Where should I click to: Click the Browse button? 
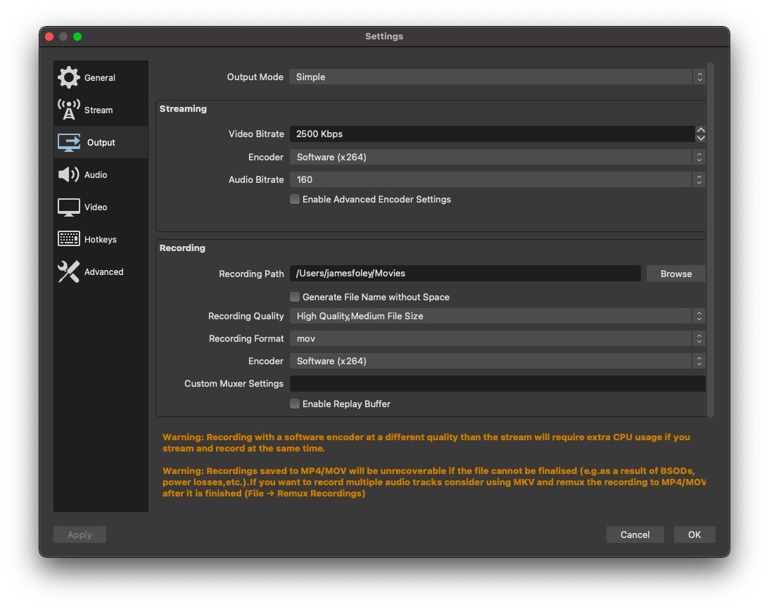click(x=675, y=274)
